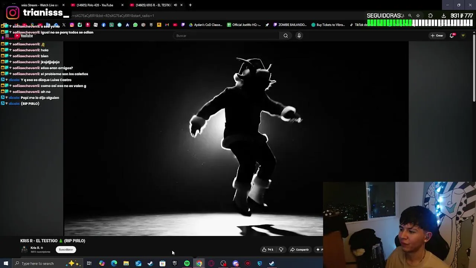The height and width of the screenshot is (268, 476).
Task: Open YouTube notifications bell
Action: (x=452, y=36)
